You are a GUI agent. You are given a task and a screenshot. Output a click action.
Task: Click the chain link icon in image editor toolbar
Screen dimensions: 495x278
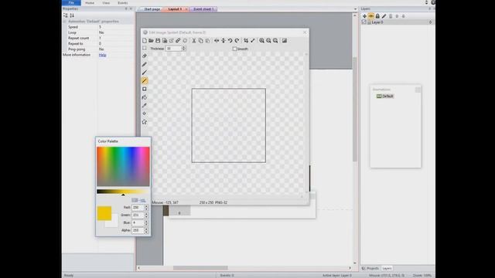point(178,41)
